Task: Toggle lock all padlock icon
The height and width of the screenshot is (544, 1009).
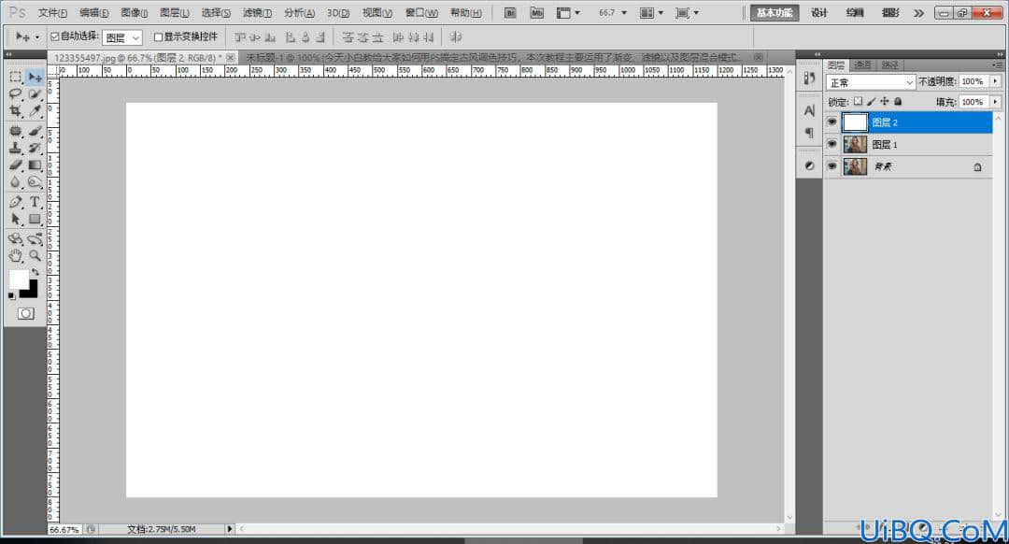Action: 899,102
